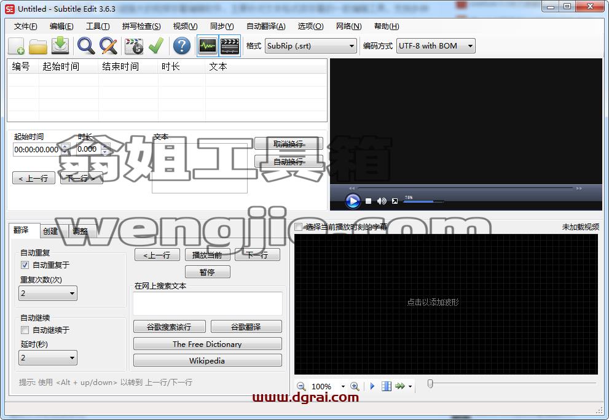Click the 在网上搜索文本 text box

pyautogui.click(x=207, y=303)
